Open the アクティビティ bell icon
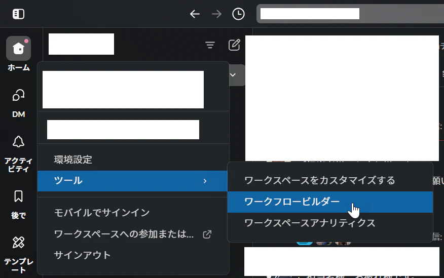The width and height of the screenshot is (444, 278). [18, 142]
